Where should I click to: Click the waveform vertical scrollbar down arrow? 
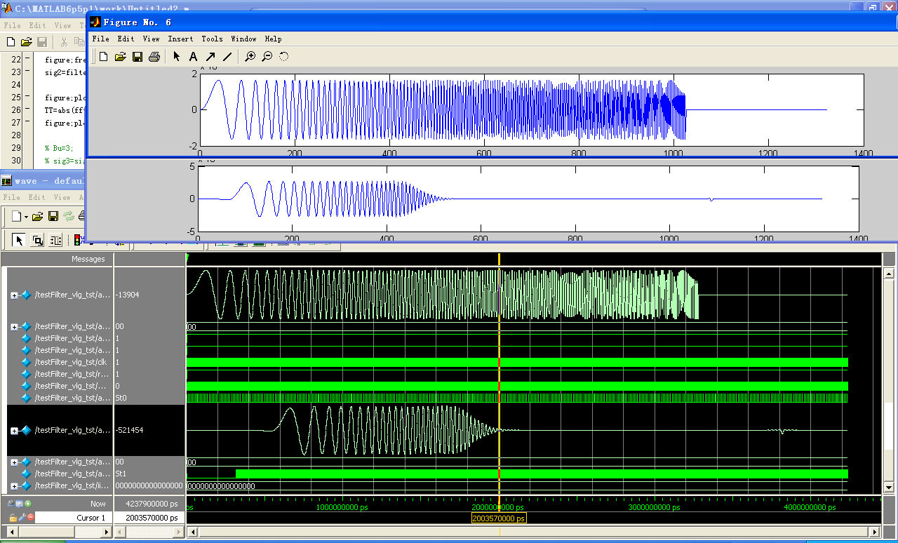pyautogui.click(x=889, y=487)
